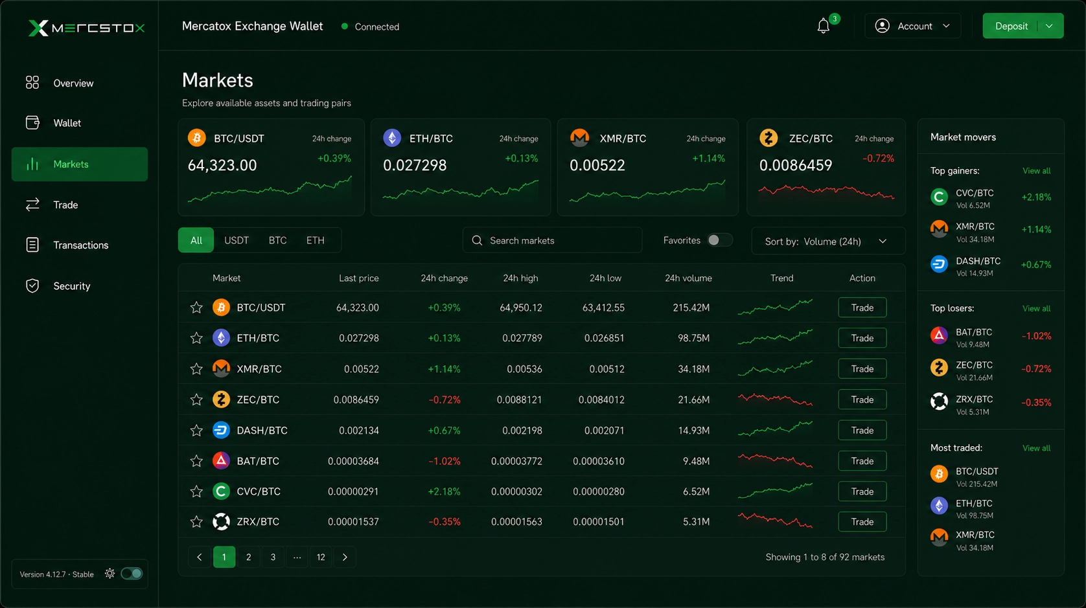Click the ZRX coin icon in table row
Image resolution: width=1086 pixels, height=608 pixels.
point(221,522)
